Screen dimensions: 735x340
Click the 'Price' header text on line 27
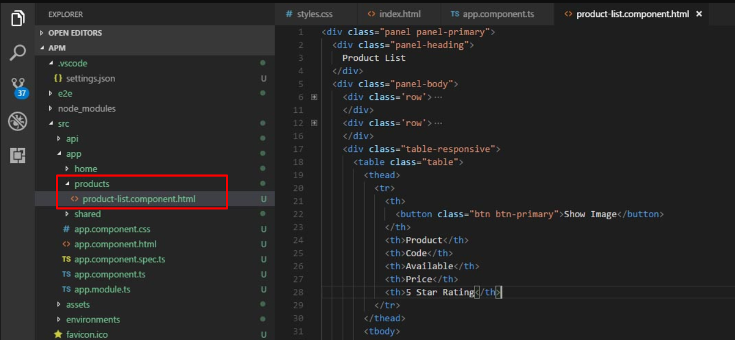419,279
